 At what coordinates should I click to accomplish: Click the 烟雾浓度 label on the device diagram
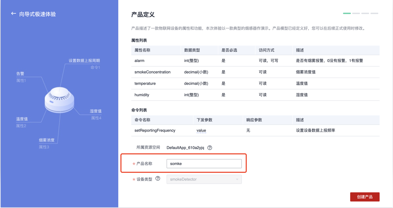(47, 140)
